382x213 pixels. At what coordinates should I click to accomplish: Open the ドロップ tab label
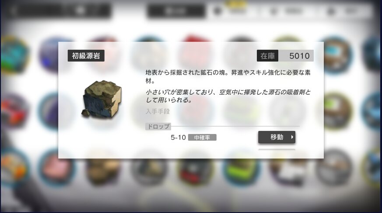(158, 127)
